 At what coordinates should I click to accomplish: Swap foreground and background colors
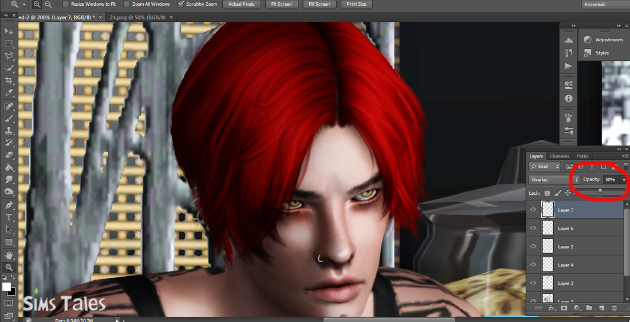(13, 277)
